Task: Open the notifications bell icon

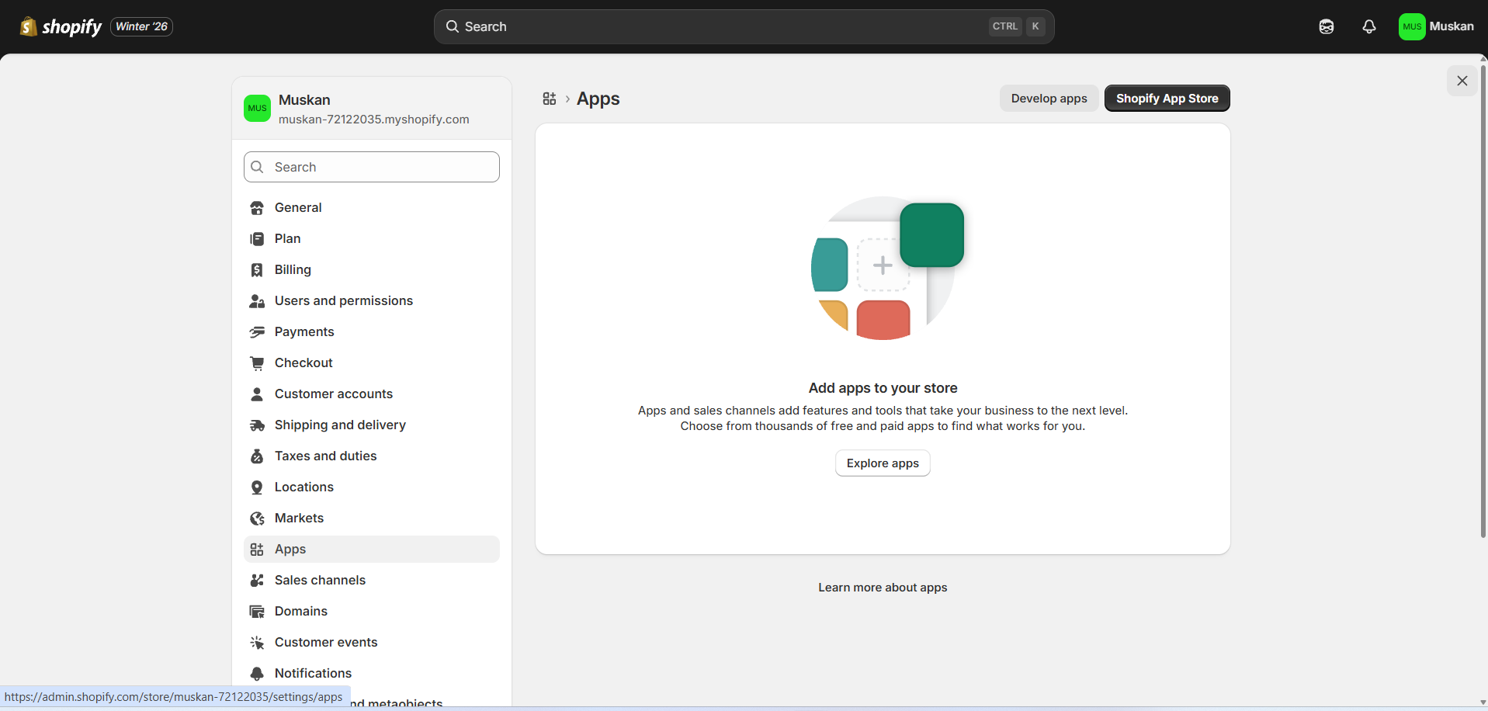Action: 1368,26
